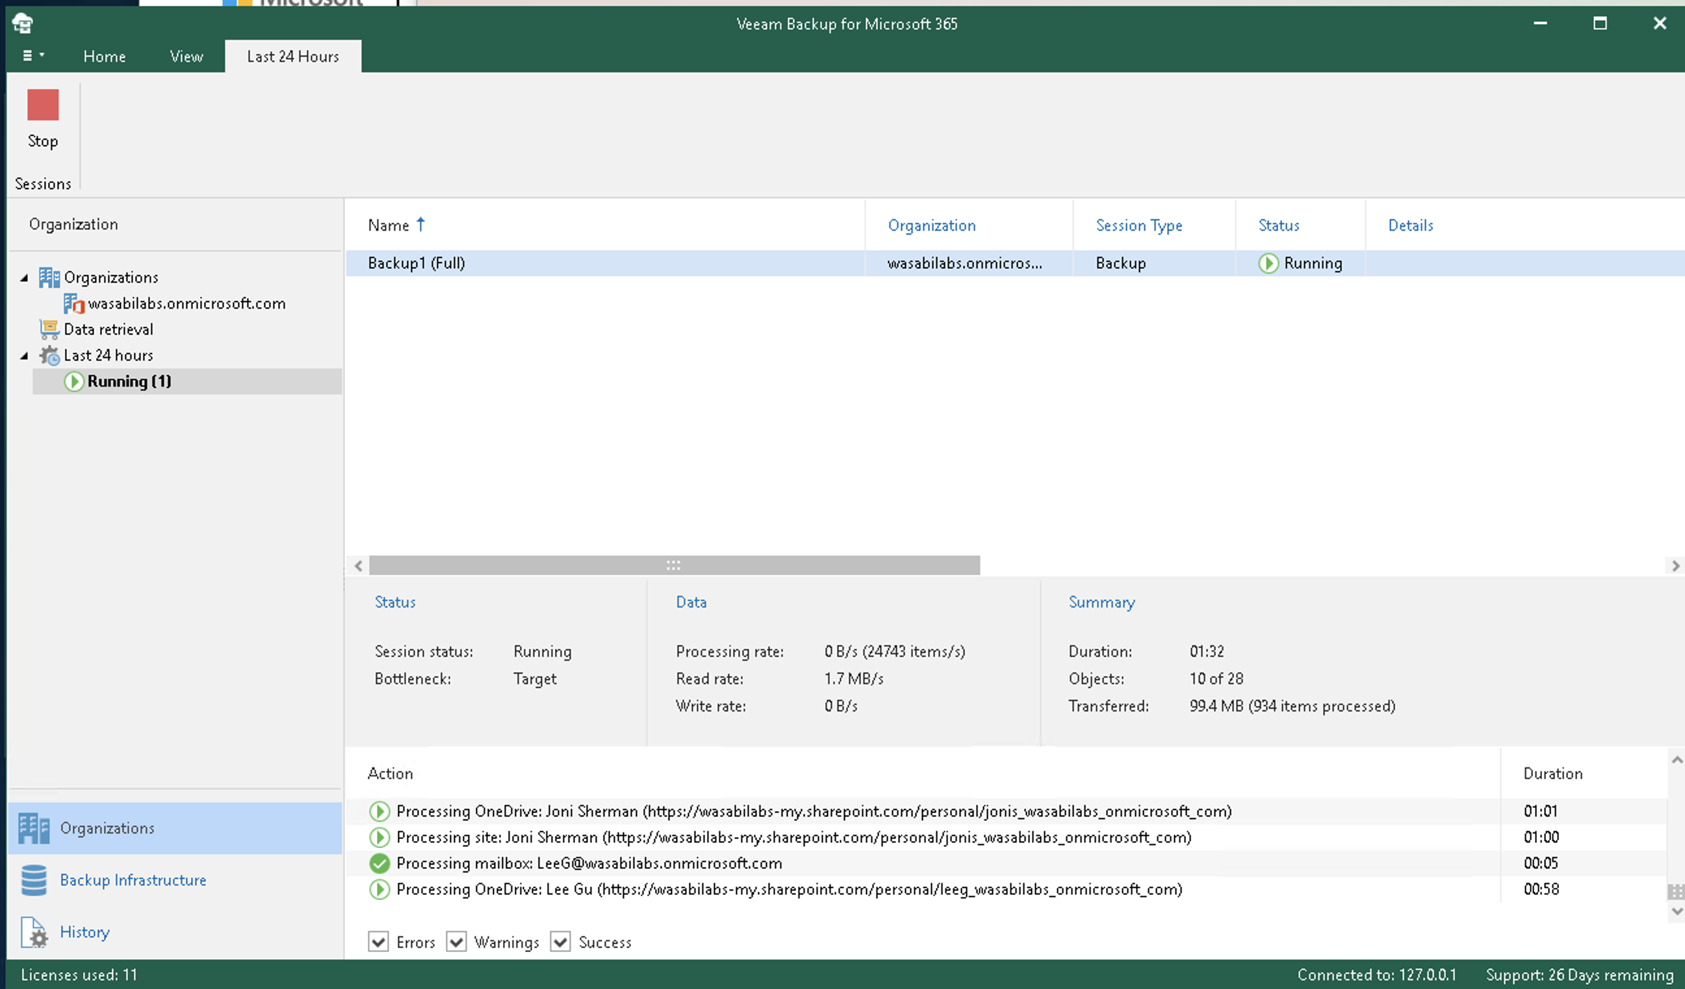Click the Data section heading

point(691,603)
